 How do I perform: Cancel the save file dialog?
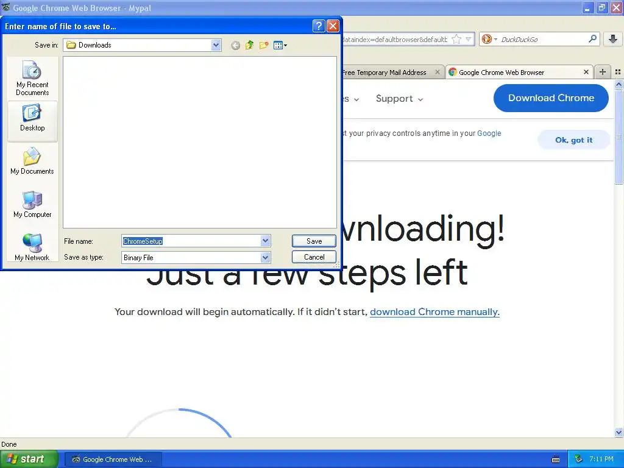click(314, 257)
